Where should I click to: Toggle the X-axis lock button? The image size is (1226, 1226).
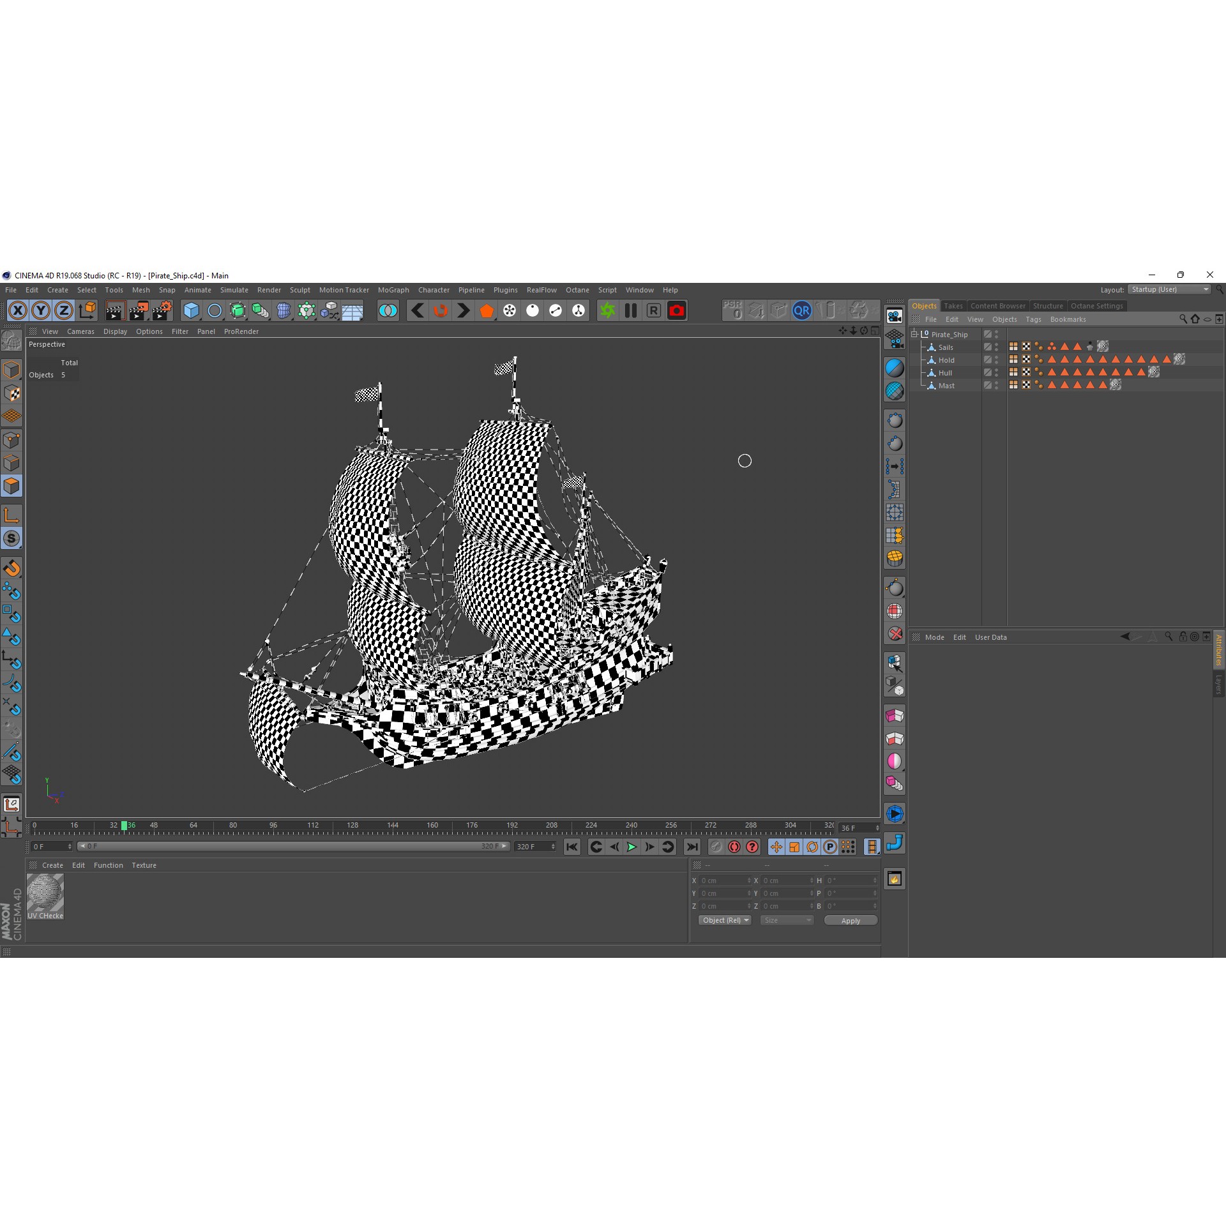18,310
